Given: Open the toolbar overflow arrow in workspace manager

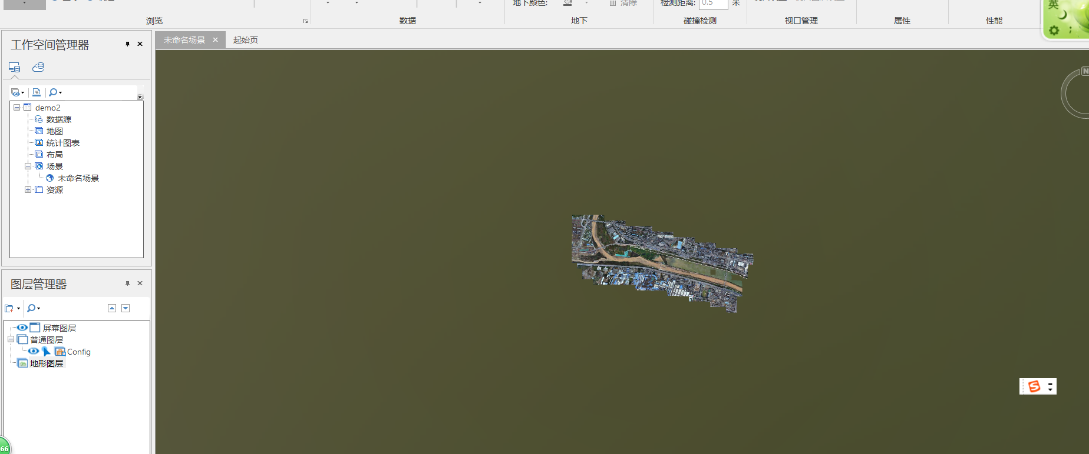Looking at the screenshot, I should [140, 96].
